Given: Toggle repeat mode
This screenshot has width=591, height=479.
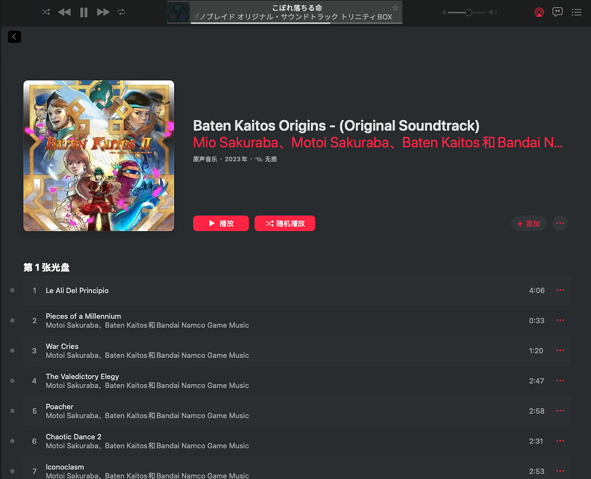Looking at the screenshot, I should pos(122,12).
